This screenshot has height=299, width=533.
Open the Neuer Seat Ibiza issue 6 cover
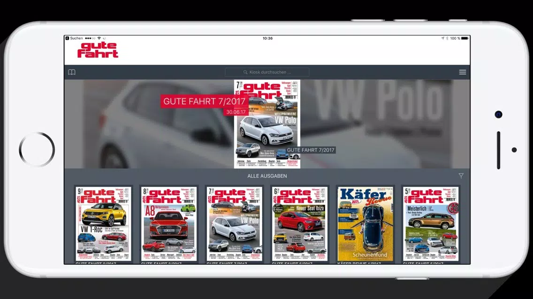[300, 224]
